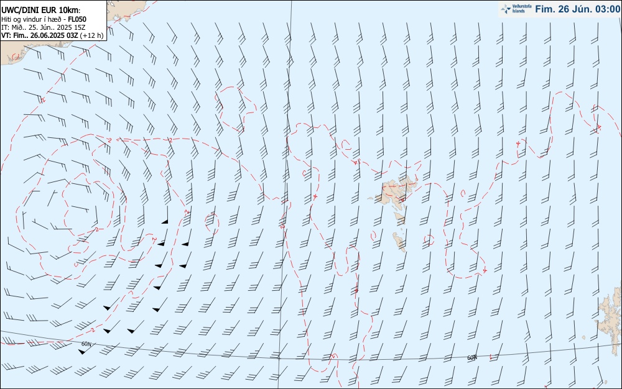Click the 60N label beside the southwestern wind pennant
The width and height of the screenshot is (622, 389).
point(86,344)
